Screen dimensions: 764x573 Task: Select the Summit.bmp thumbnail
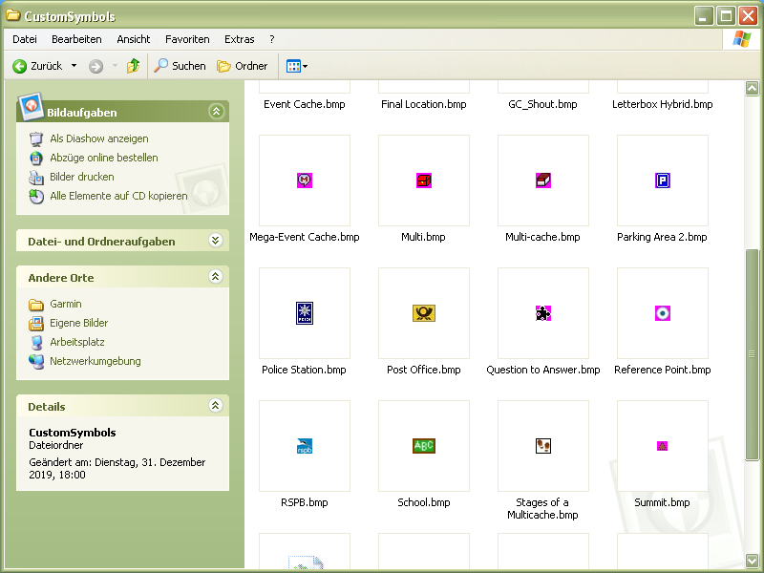point(663,446)
